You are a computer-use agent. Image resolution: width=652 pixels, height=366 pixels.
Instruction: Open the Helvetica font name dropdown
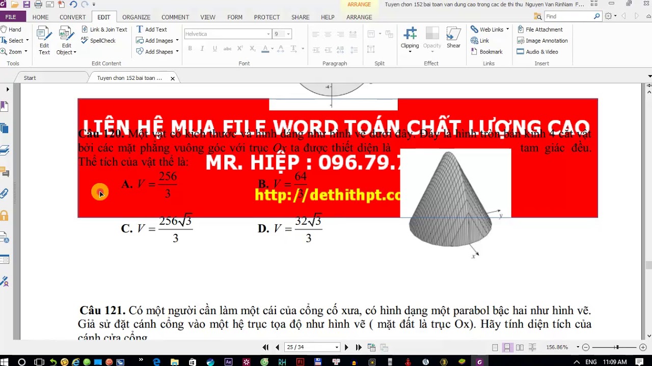pos(268,34)
